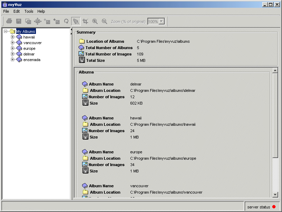This screenshot has width=282, height=212.
Task: Click the europe album book icon in the tree
Action: tap(19, 48)
